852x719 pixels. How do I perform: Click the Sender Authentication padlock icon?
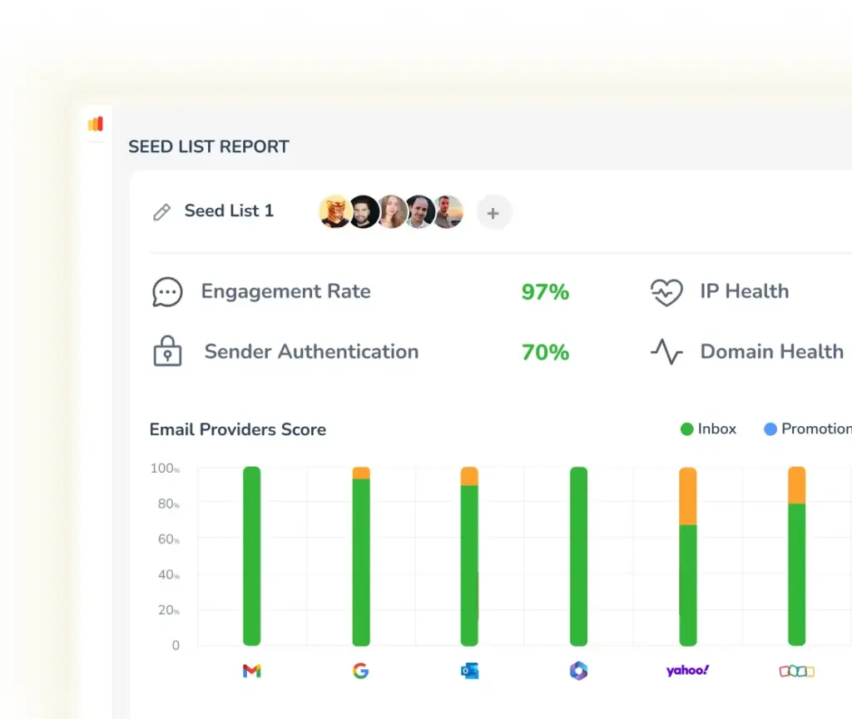(167, 351)
